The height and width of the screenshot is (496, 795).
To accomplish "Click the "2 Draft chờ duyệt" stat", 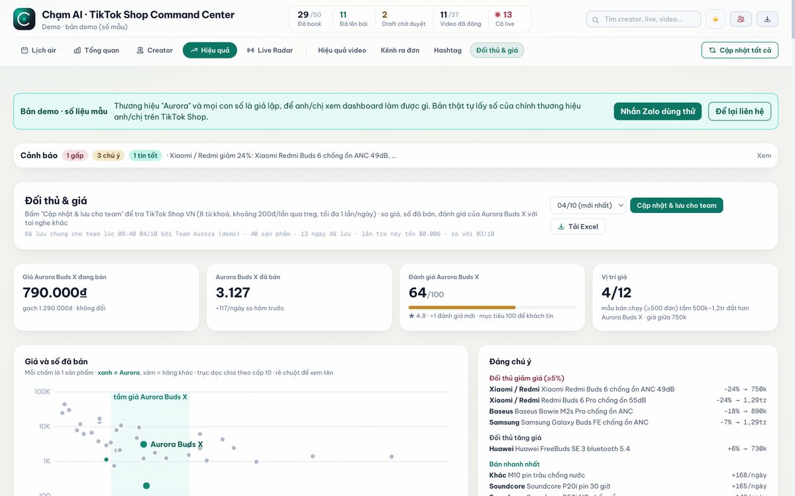I will [x=403, y=19].
